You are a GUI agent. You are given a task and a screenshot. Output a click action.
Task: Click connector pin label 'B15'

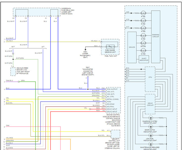tap(128, 68)
